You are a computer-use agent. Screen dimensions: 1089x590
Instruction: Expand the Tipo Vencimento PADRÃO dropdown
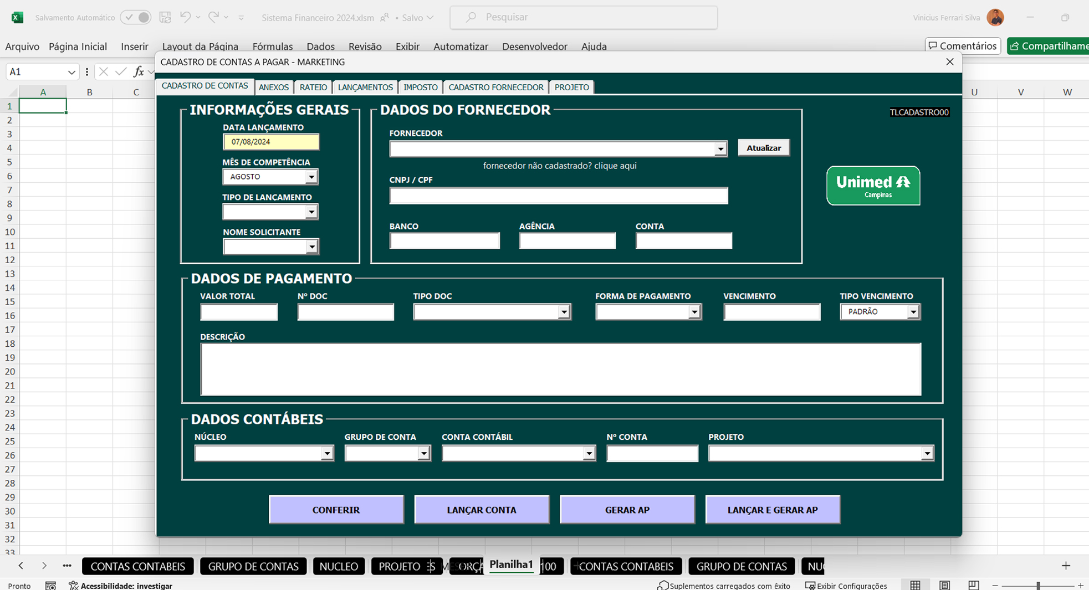pos(913,312)
